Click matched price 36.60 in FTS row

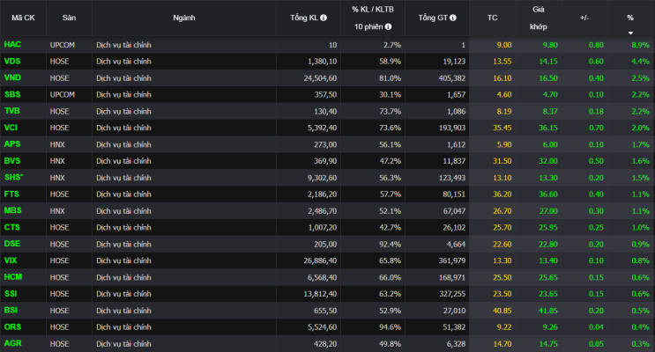pos(548,194)
